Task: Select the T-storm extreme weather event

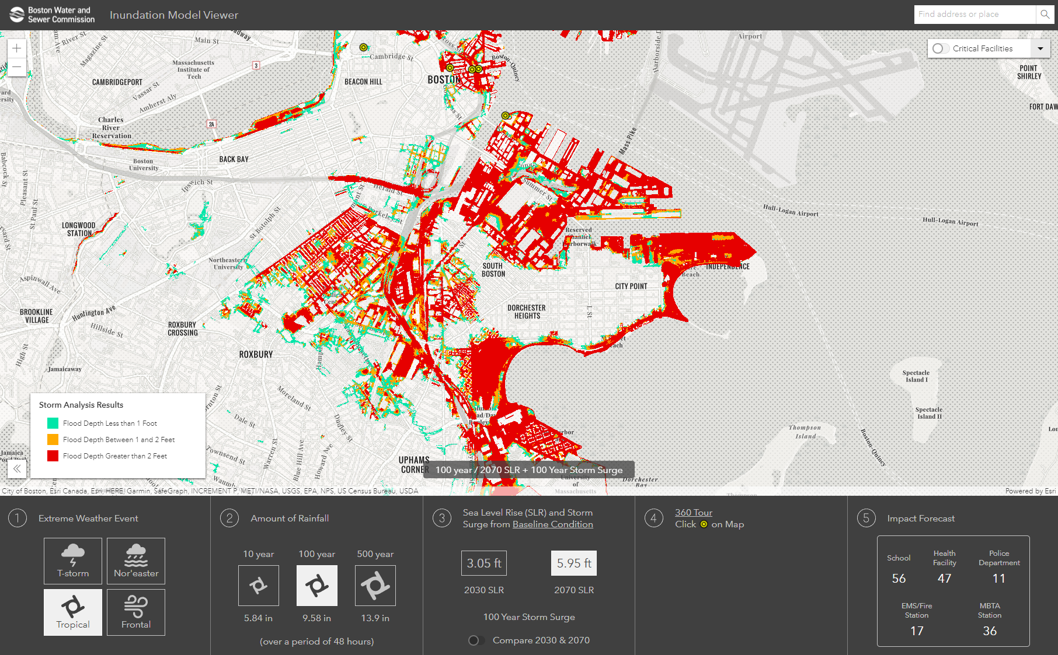Action: pos(72,561)
